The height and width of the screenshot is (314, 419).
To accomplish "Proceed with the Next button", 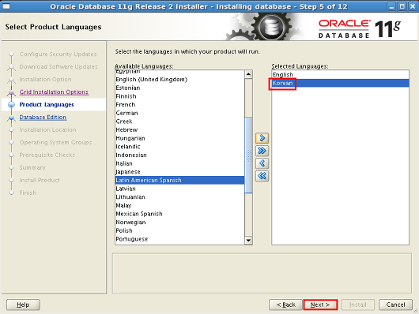I will coord(320,305).
